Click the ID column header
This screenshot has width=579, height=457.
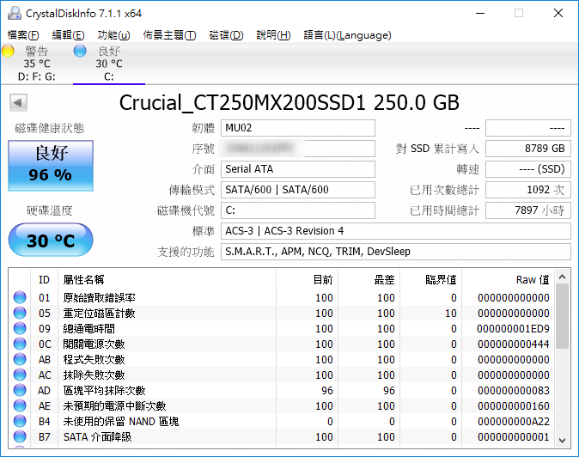(x=44, y=280)
